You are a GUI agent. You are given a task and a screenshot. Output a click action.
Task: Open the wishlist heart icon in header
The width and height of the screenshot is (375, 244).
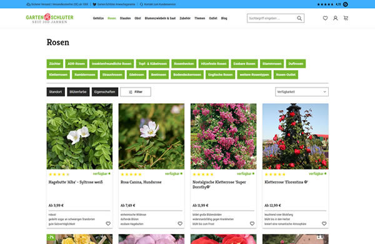coord(325,18)
